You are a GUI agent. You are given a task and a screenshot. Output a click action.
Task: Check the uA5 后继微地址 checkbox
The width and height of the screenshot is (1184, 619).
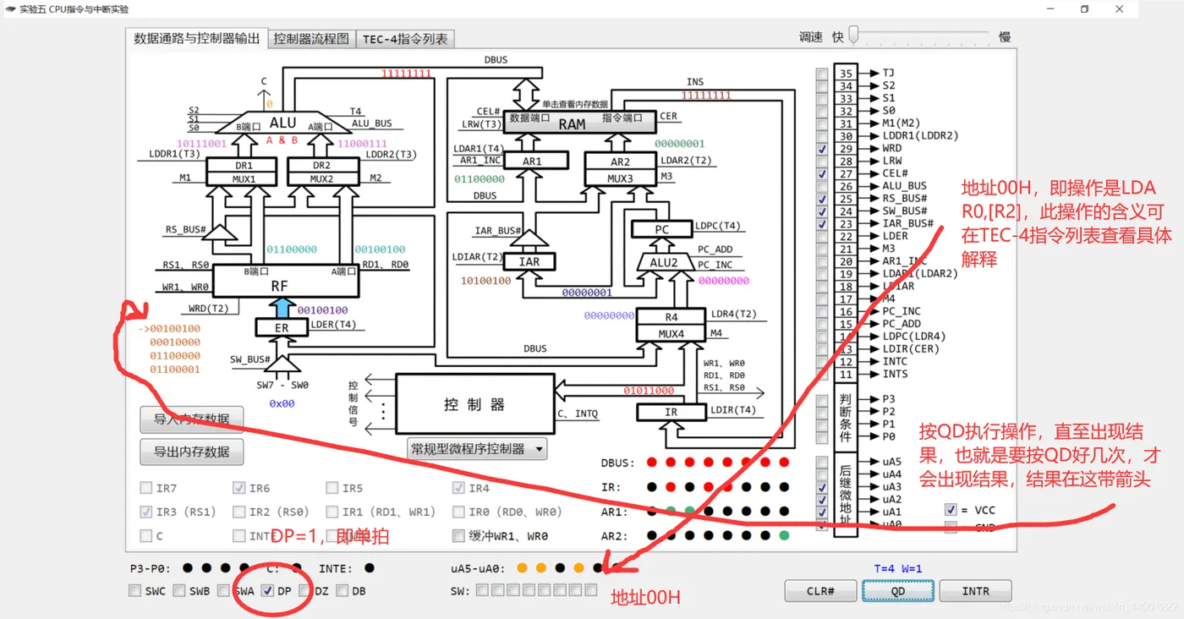click(x=822, y=462)
